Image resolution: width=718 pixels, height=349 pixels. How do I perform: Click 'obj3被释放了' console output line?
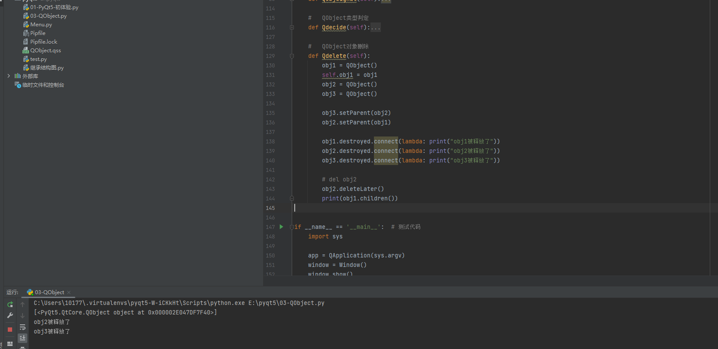pyautogui.click(x=52, y=332)
